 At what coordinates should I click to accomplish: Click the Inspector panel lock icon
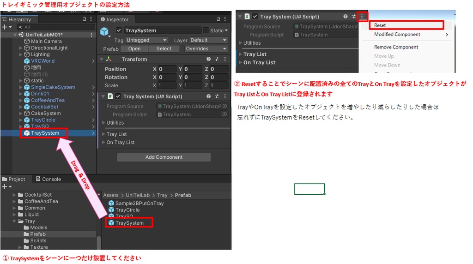[x=218, y=19]
